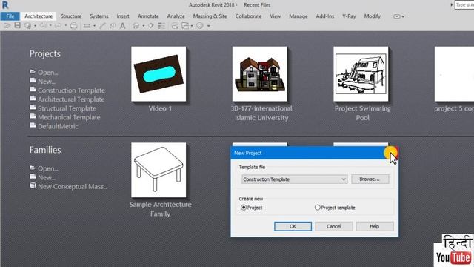Screen dimensions: 474x267
Task: Expand the Switch Windows dropdown arrow
Action: [192, 26]
